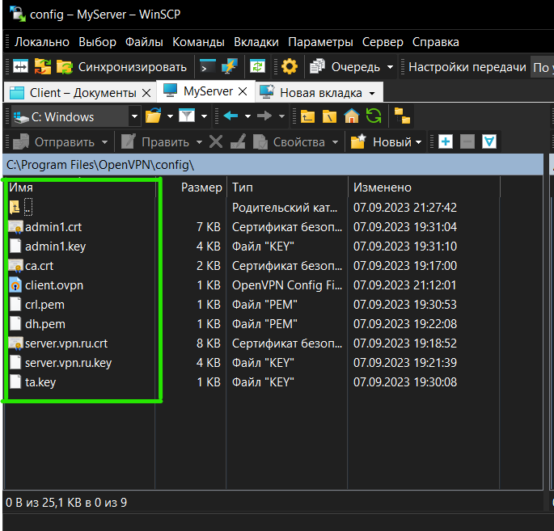Sort by Тип column header
The image size is (554, 531).
click(242, 188)
